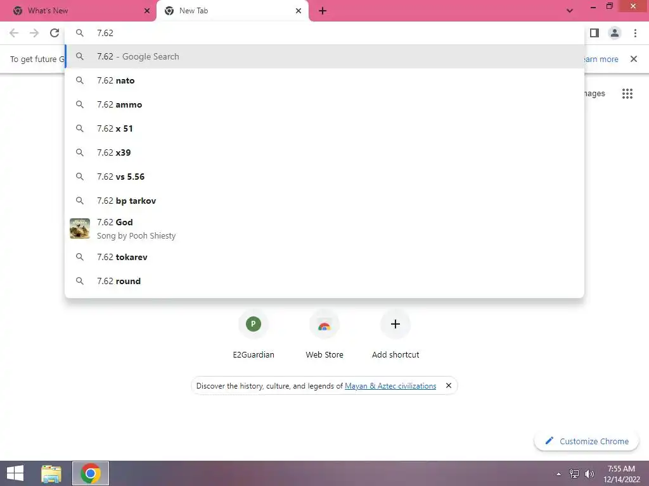This screenshot has width=649, height=486.
Task: Select the 7.62 nato suggestion
Action: (x=324, y=80)
